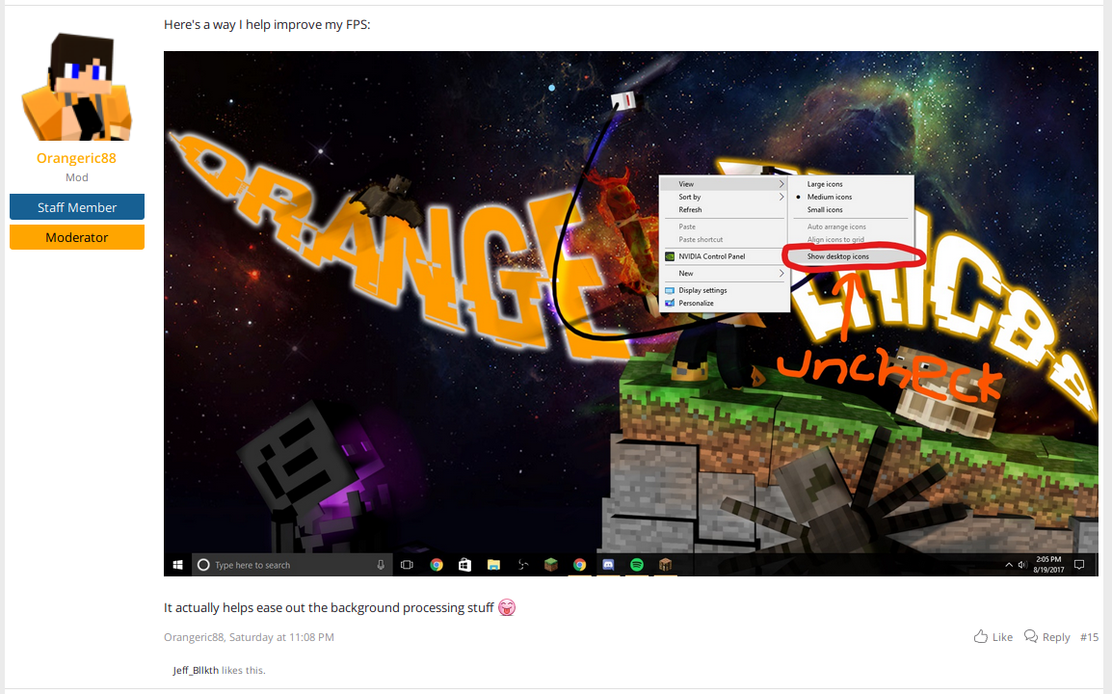Open the View context menu item

[724, 184]
